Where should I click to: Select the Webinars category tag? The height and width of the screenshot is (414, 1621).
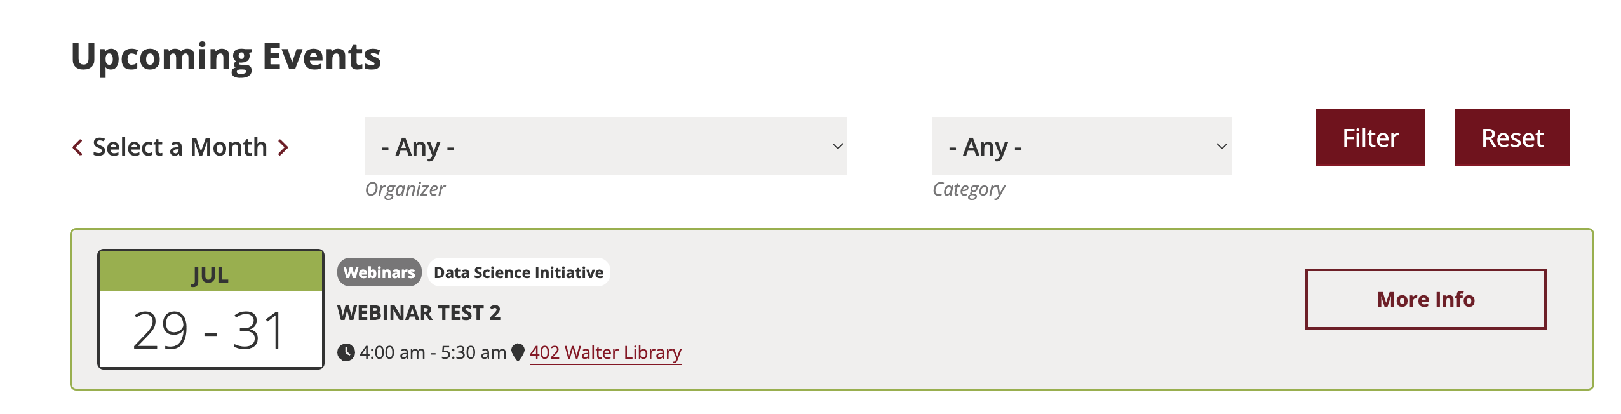pyautogui.click(x=379, y=272)
